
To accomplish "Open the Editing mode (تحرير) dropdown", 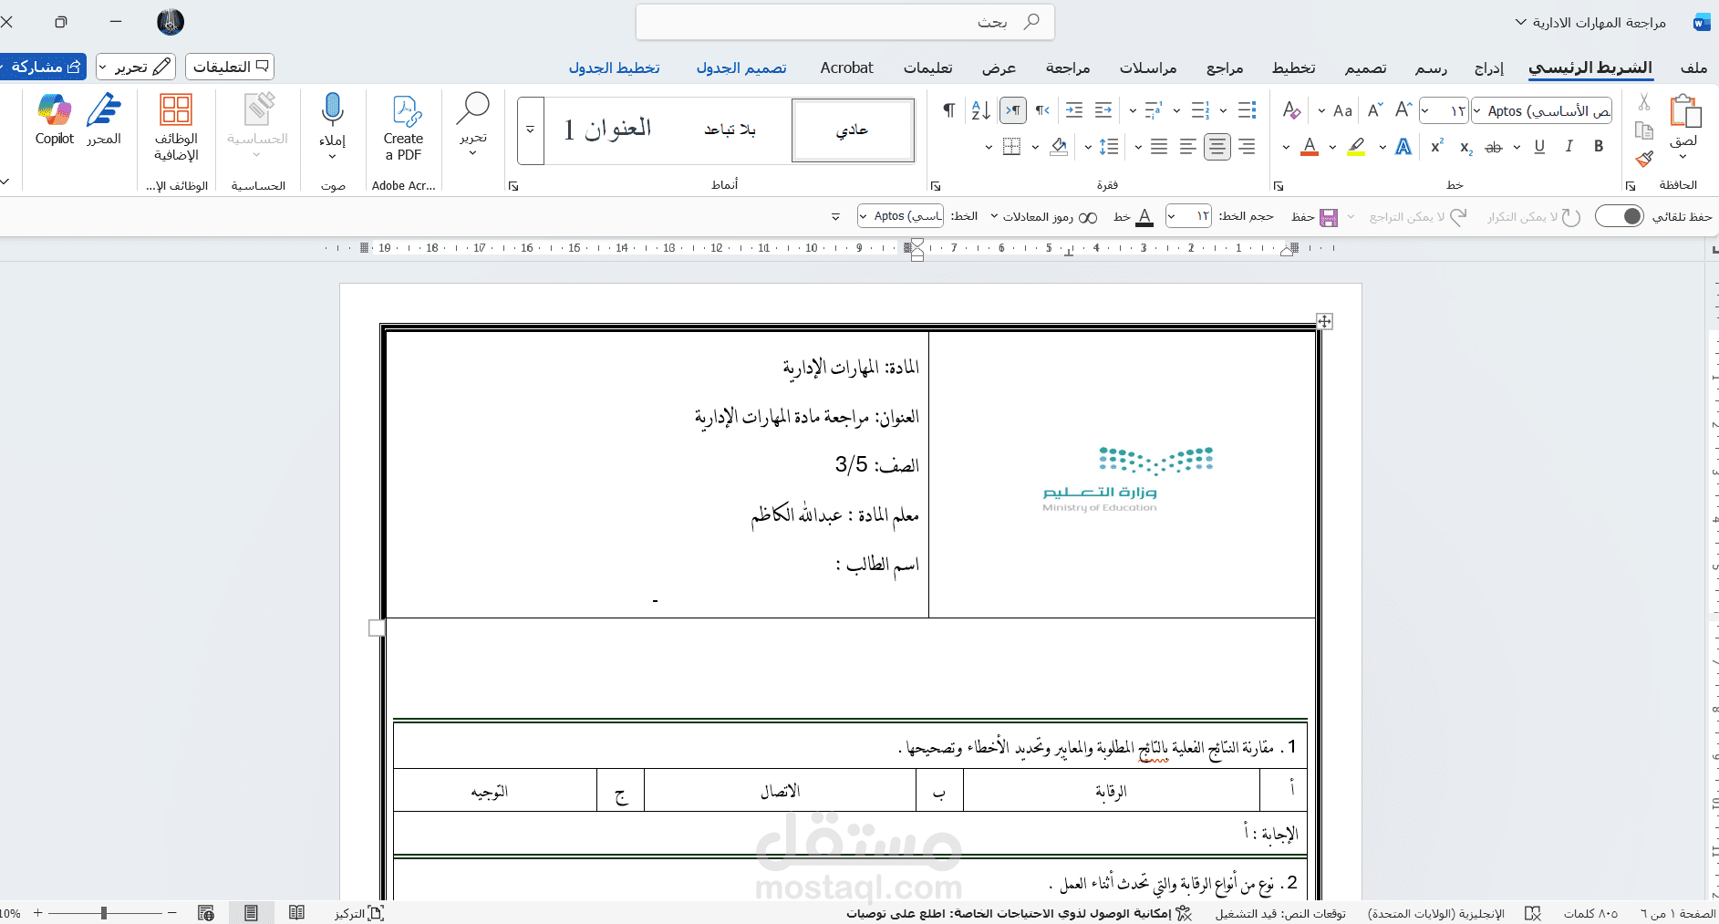I will click(136, 67).
